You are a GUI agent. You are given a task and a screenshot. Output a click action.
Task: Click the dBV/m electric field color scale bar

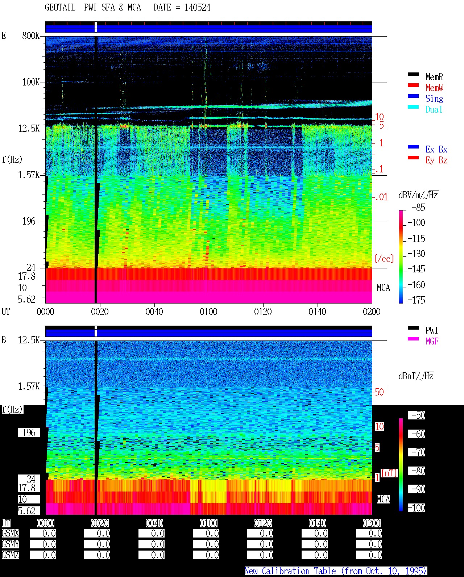click(401, 256)
